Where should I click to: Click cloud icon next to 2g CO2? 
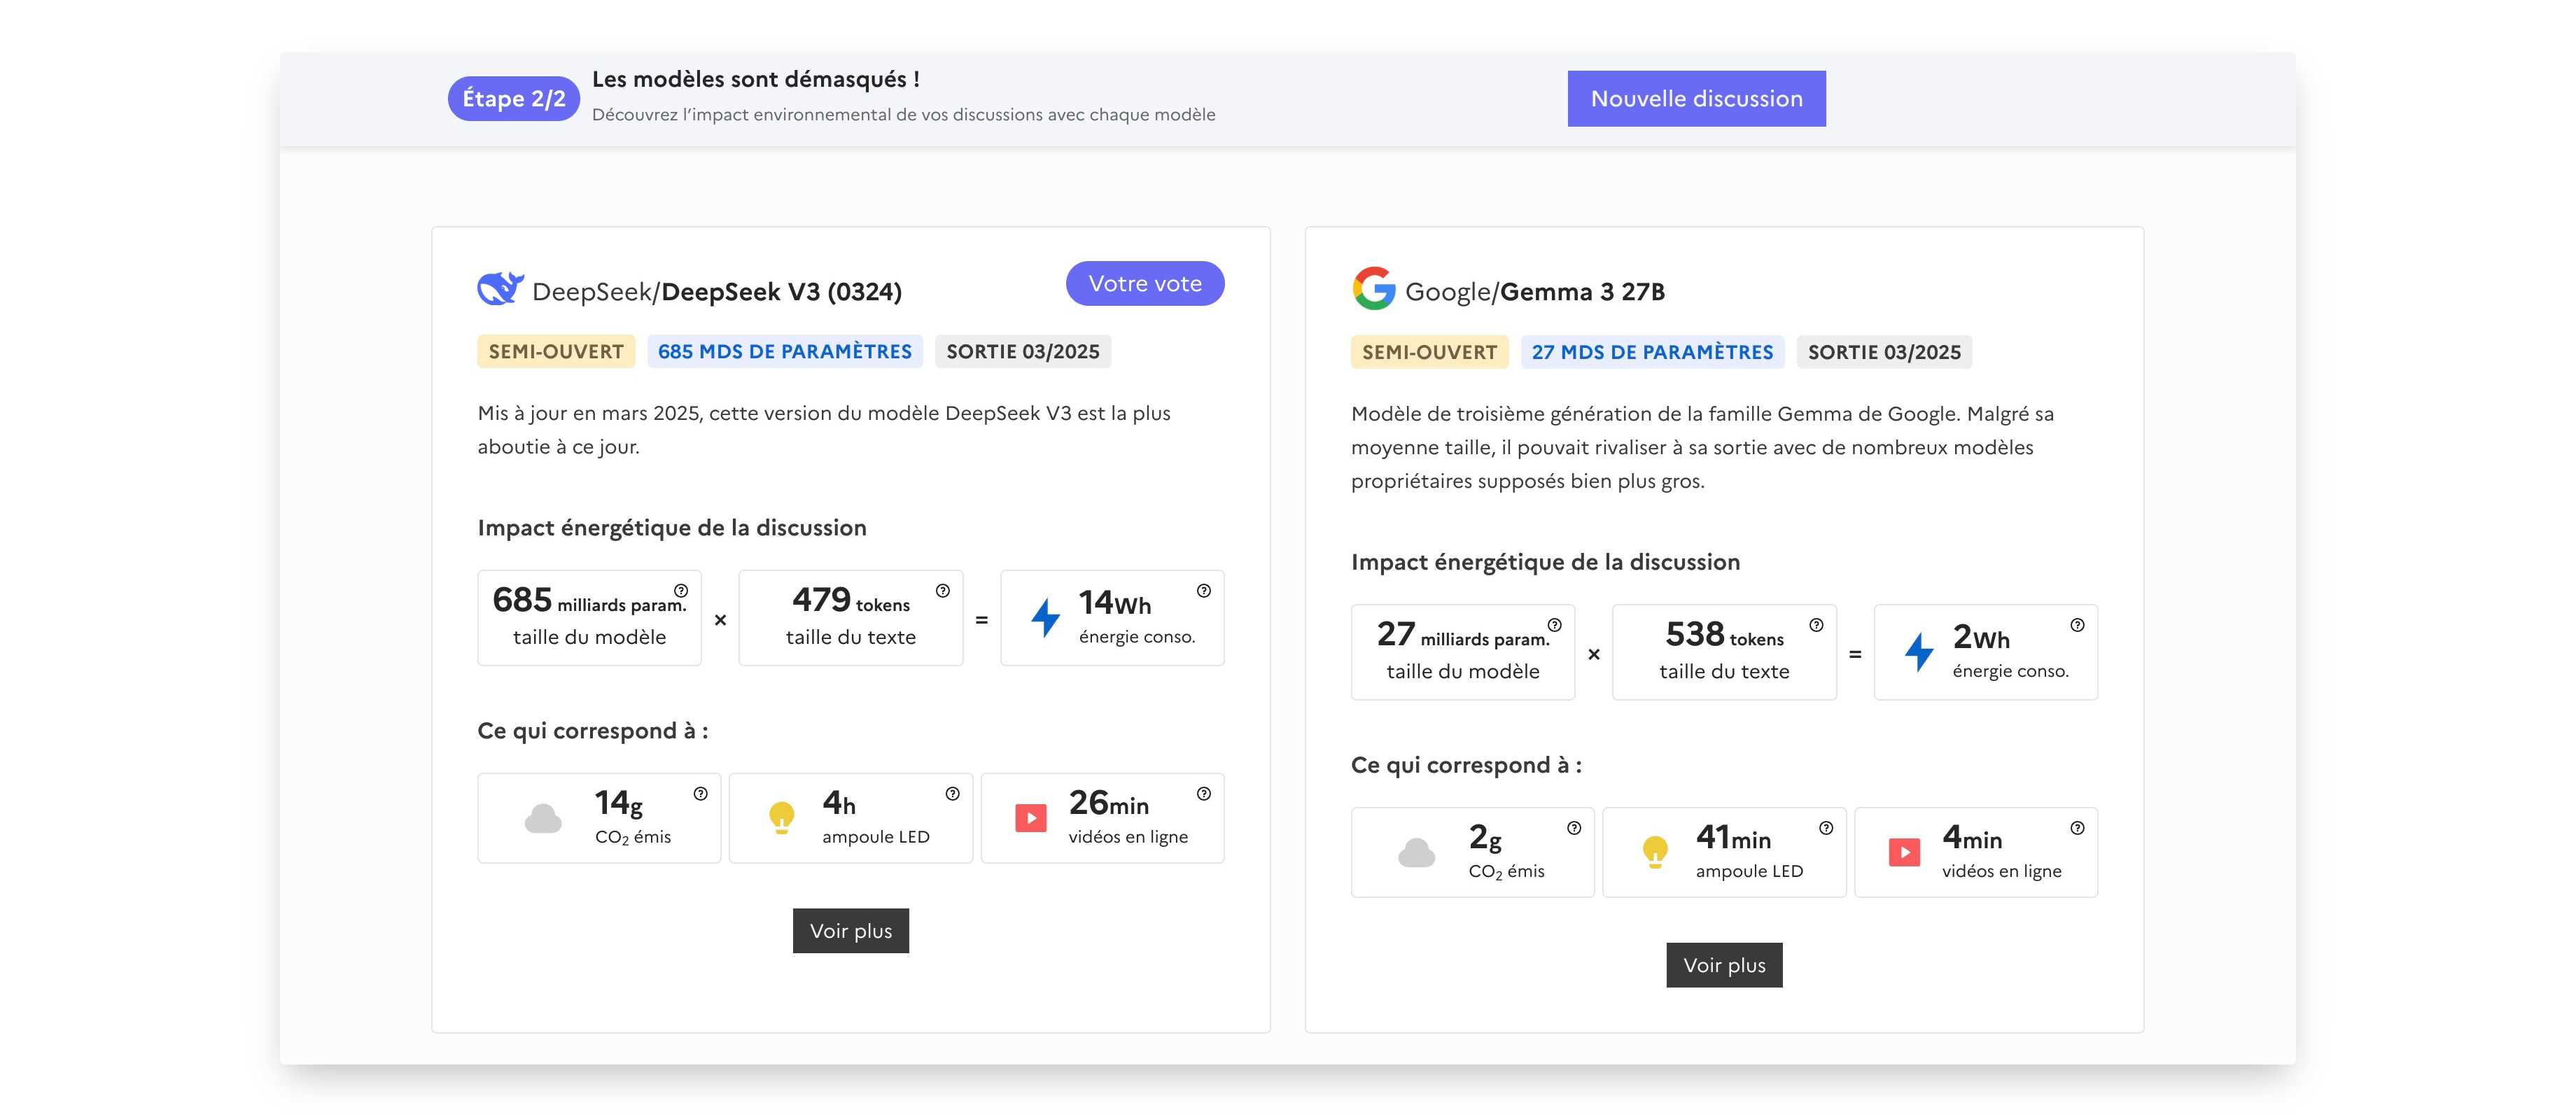coord(1416,852)
